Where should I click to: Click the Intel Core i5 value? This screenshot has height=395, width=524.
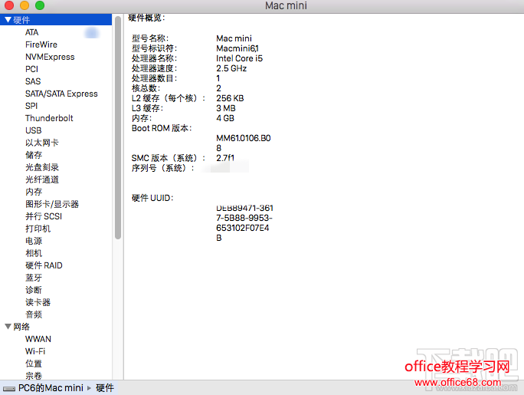(239, 58)
